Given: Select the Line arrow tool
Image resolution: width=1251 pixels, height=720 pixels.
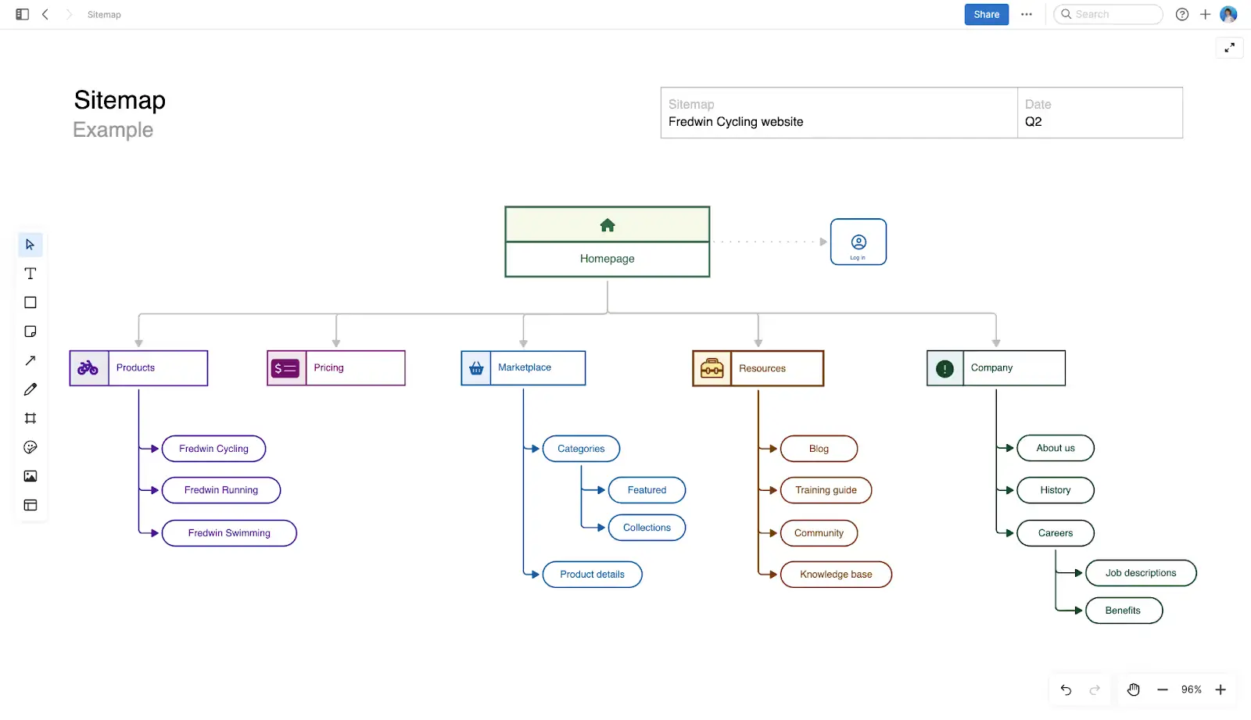Looking at the screenshot, I should [30, 360].
